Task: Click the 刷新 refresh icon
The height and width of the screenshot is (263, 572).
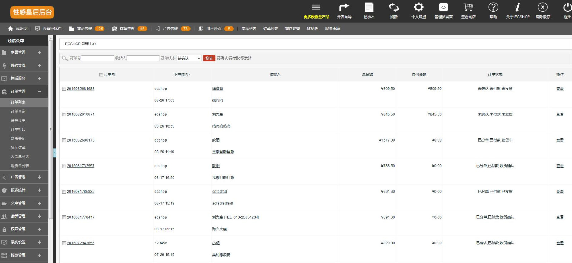Action: click(394, 8)
